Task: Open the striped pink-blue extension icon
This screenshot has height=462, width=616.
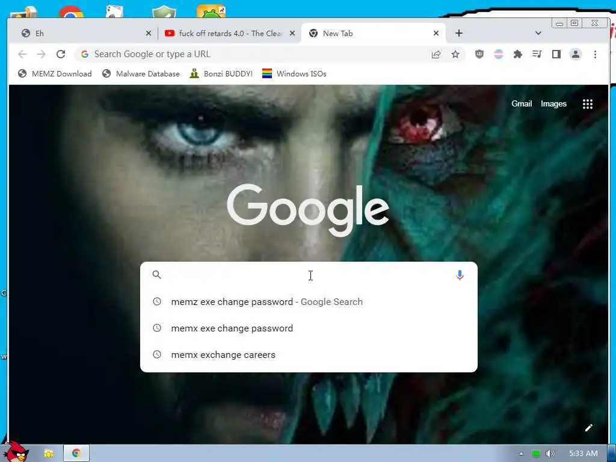Action: (x=499, y=54)
